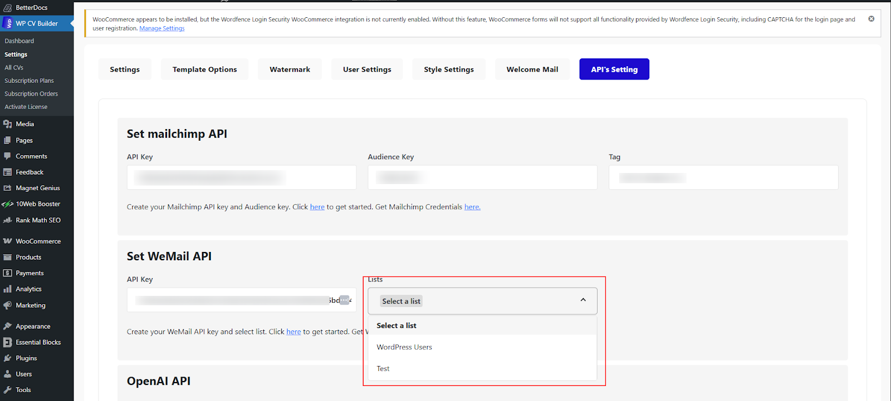Image resolution: width=891 pixels, height=401 pixels.
Task: Choose 'Select a list' placeholder option
Action: [482, 326]
